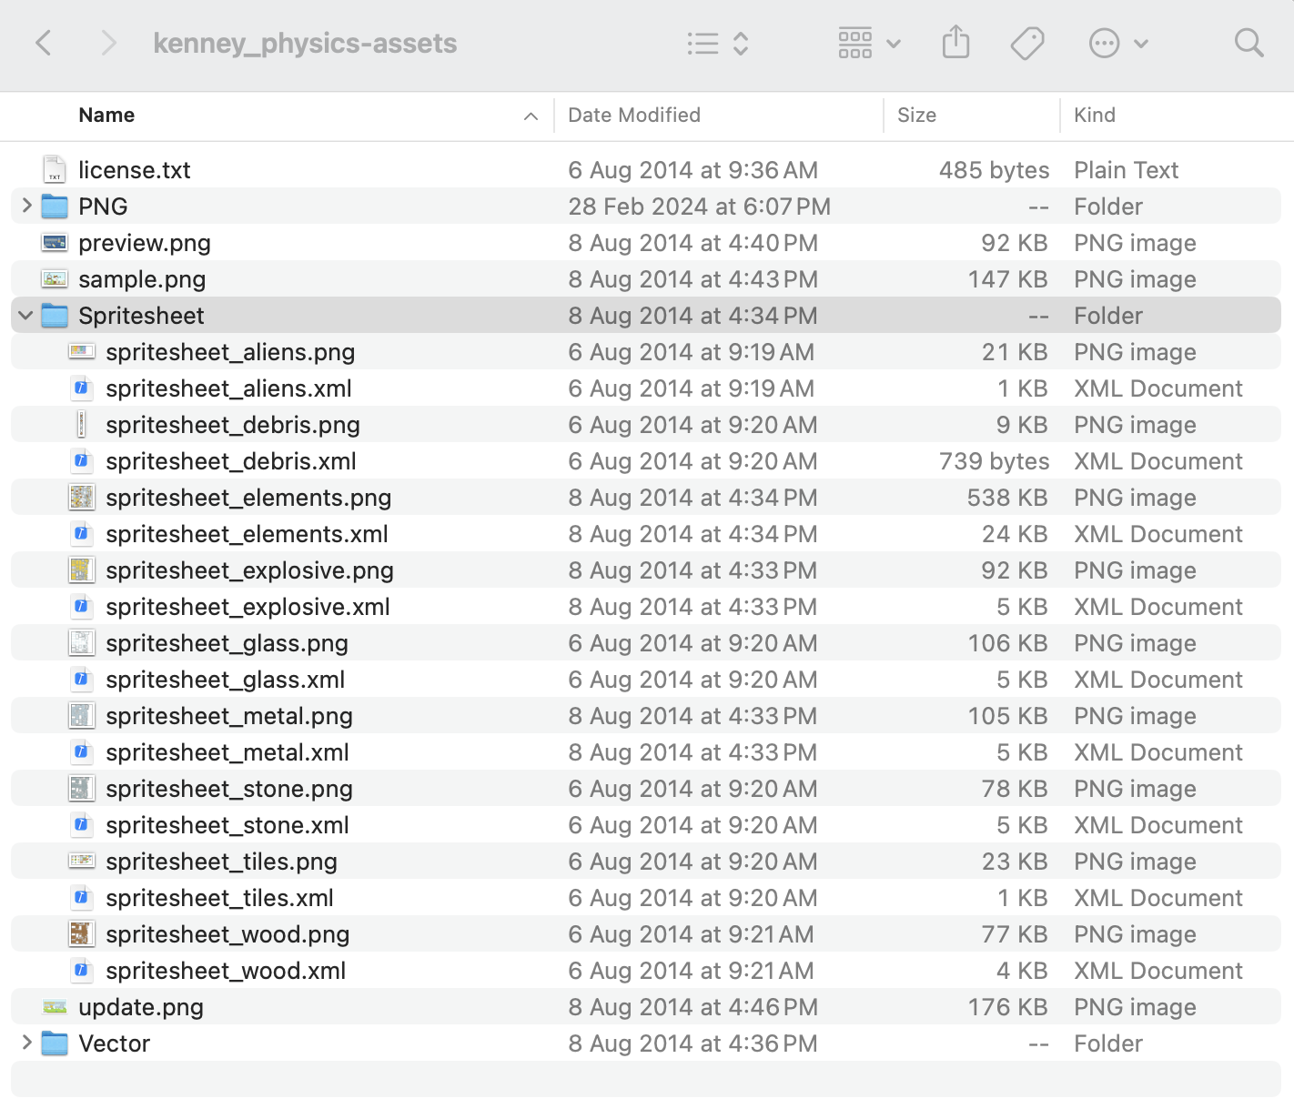Click the Tags icon in the toolbar
This screenshot has width=1294, height=1119.
(x=1026, y=42)
